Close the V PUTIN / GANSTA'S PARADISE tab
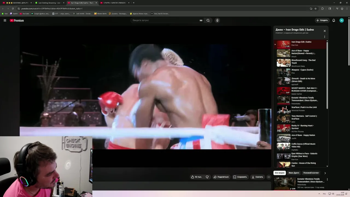This screenshot has width=350, height=197. 129,3
